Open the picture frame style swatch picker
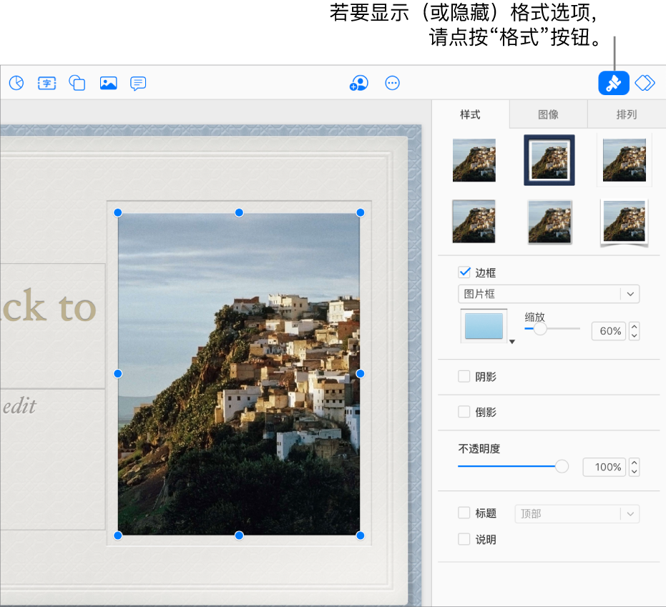The height and width of the screenshot is (607, 666). [485, 327]
